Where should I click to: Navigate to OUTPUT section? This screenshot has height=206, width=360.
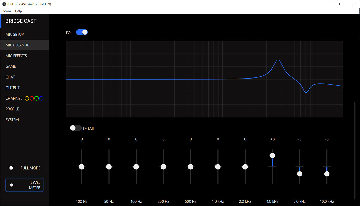(x=24, y=87)
